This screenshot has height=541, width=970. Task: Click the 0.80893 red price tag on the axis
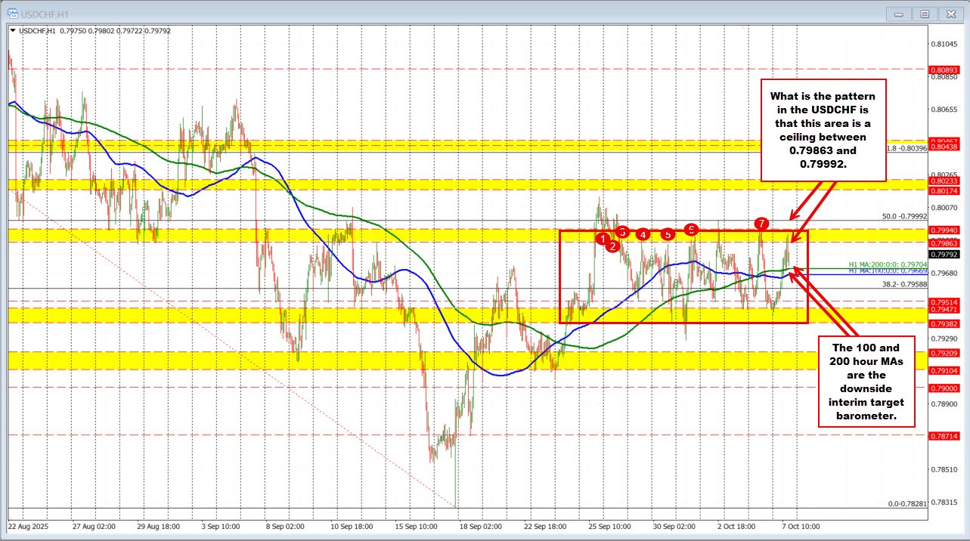pyautogui.click(x=944, y=70)
